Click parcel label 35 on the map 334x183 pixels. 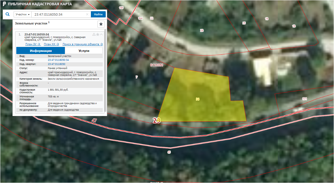[244, 23]
